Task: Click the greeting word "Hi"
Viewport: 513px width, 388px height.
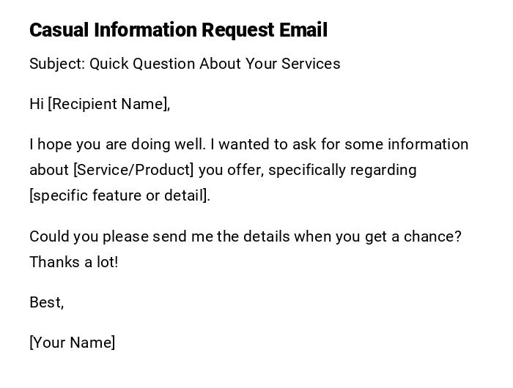Action: coord(37,104)
